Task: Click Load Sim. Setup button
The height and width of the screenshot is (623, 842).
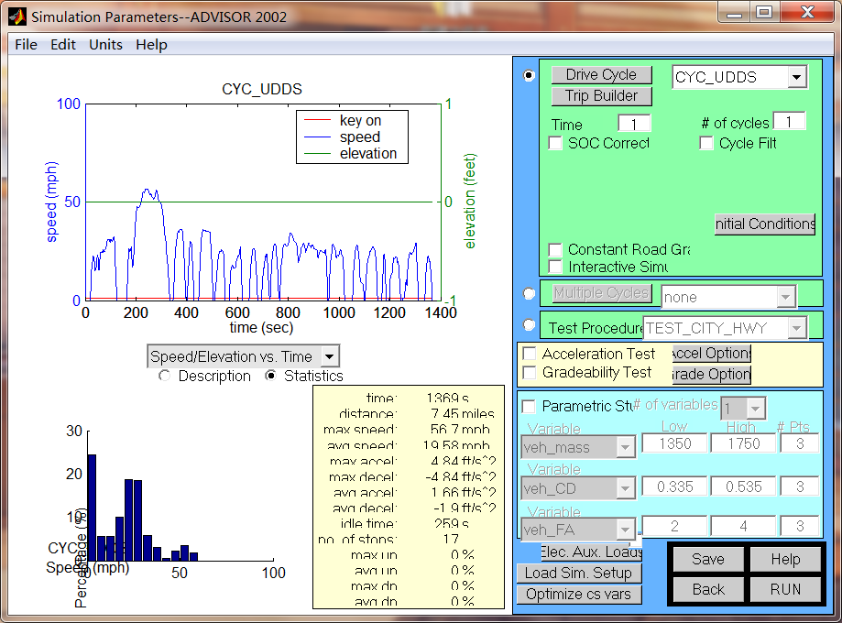Action: (x=578, y=574)
